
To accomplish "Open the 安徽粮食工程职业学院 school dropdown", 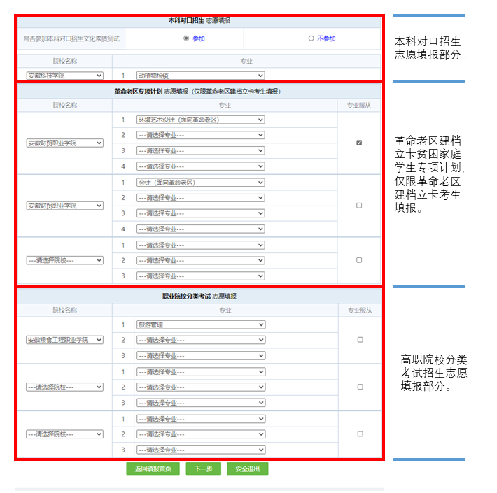I will click(x=64, y=340).
